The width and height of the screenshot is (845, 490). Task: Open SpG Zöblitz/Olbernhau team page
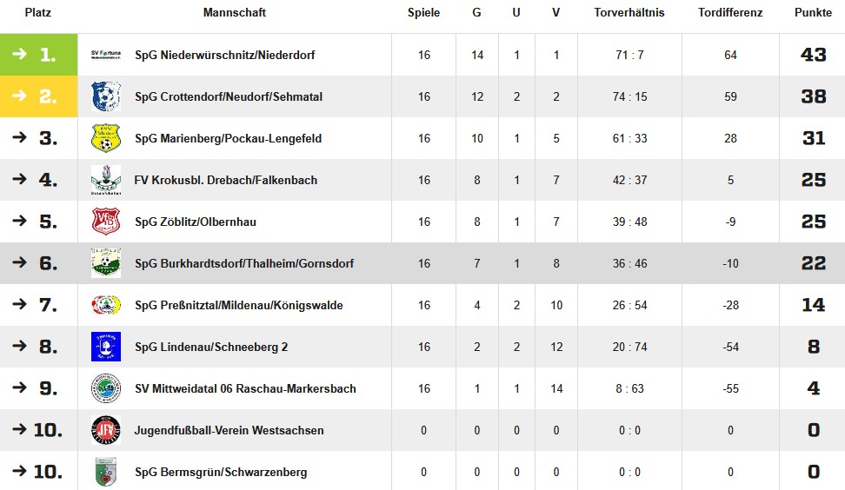coord(196,222)
